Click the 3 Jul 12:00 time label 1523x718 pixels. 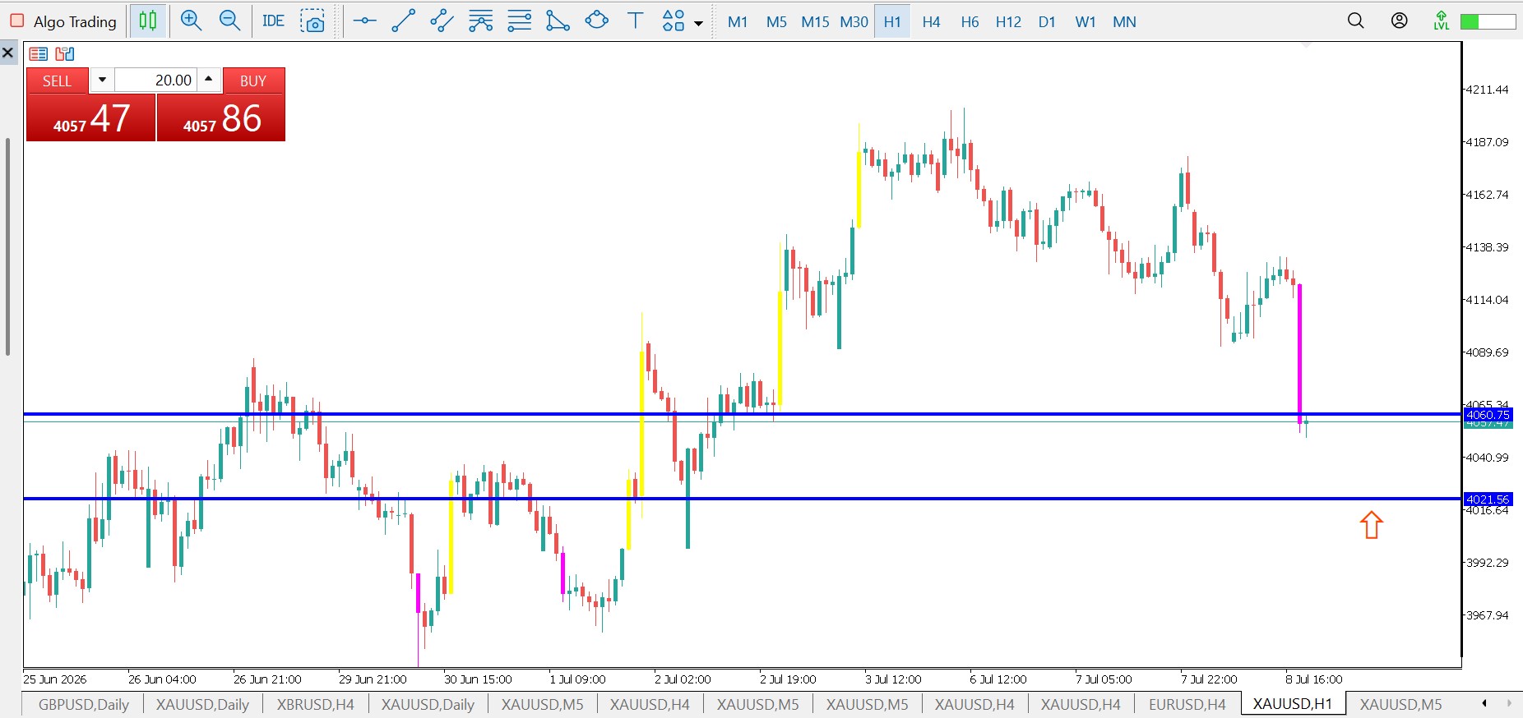893,679
